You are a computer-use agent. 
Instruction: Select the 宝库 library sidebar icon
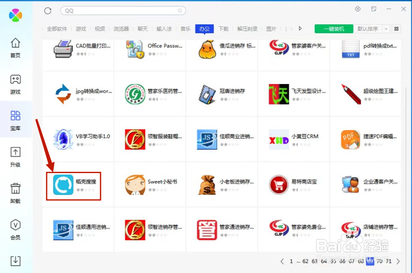point(15,115)
